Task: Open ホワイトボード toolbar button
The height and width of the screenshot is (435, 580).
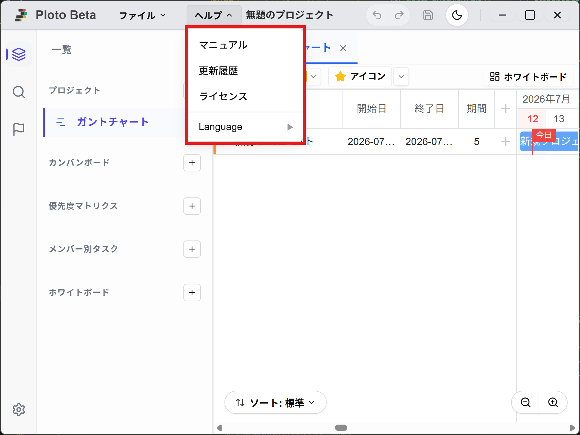Action: pos(528,77)
